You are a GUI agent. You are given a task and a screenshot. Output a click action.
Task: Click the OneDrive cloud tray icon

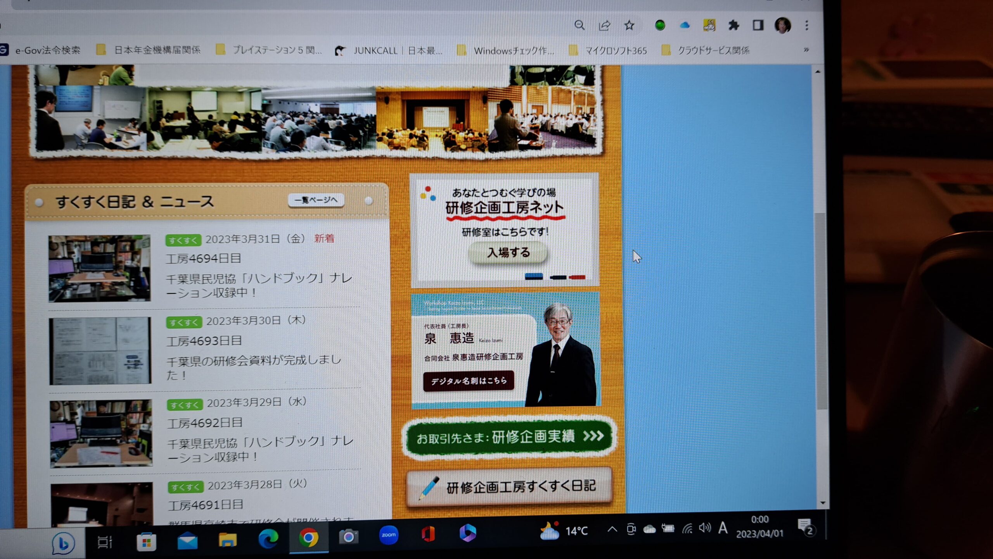point(649,529)
